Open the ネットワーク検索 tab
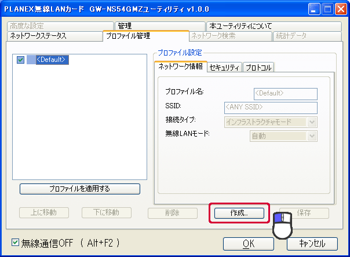350x257 pixels. (231, 36)
